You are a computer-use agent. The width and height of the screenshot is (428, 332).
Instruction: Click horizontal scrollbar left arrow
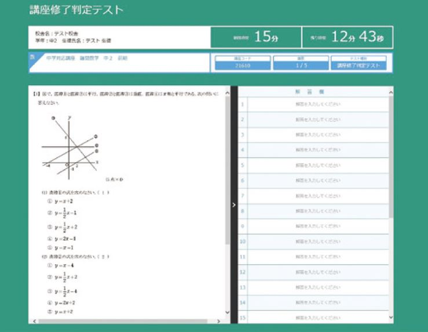coord(34,321)
